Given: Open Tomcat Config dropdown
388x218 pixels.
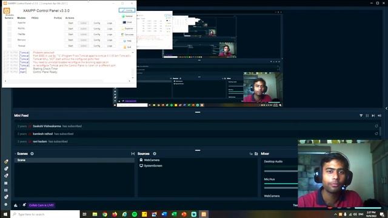Looking at the screenshot, I should click(x=97, y=46).
